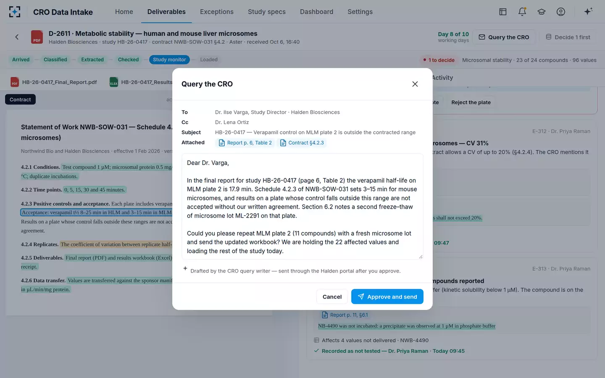Click the Query the CRO header button
The width and height of the screenshot is (605, 378).
point(504,37)
